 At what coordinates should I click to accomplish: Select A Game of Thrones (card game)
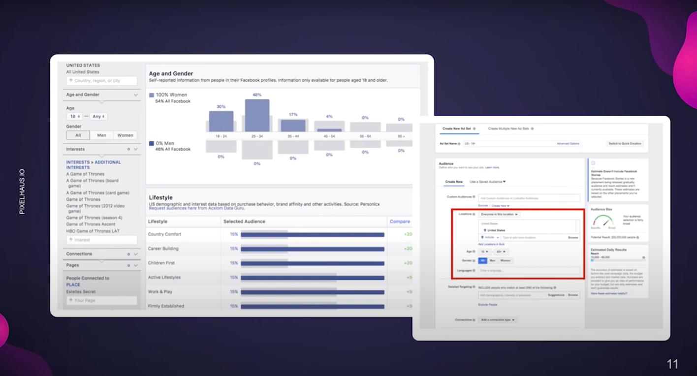tap(98, 193)
